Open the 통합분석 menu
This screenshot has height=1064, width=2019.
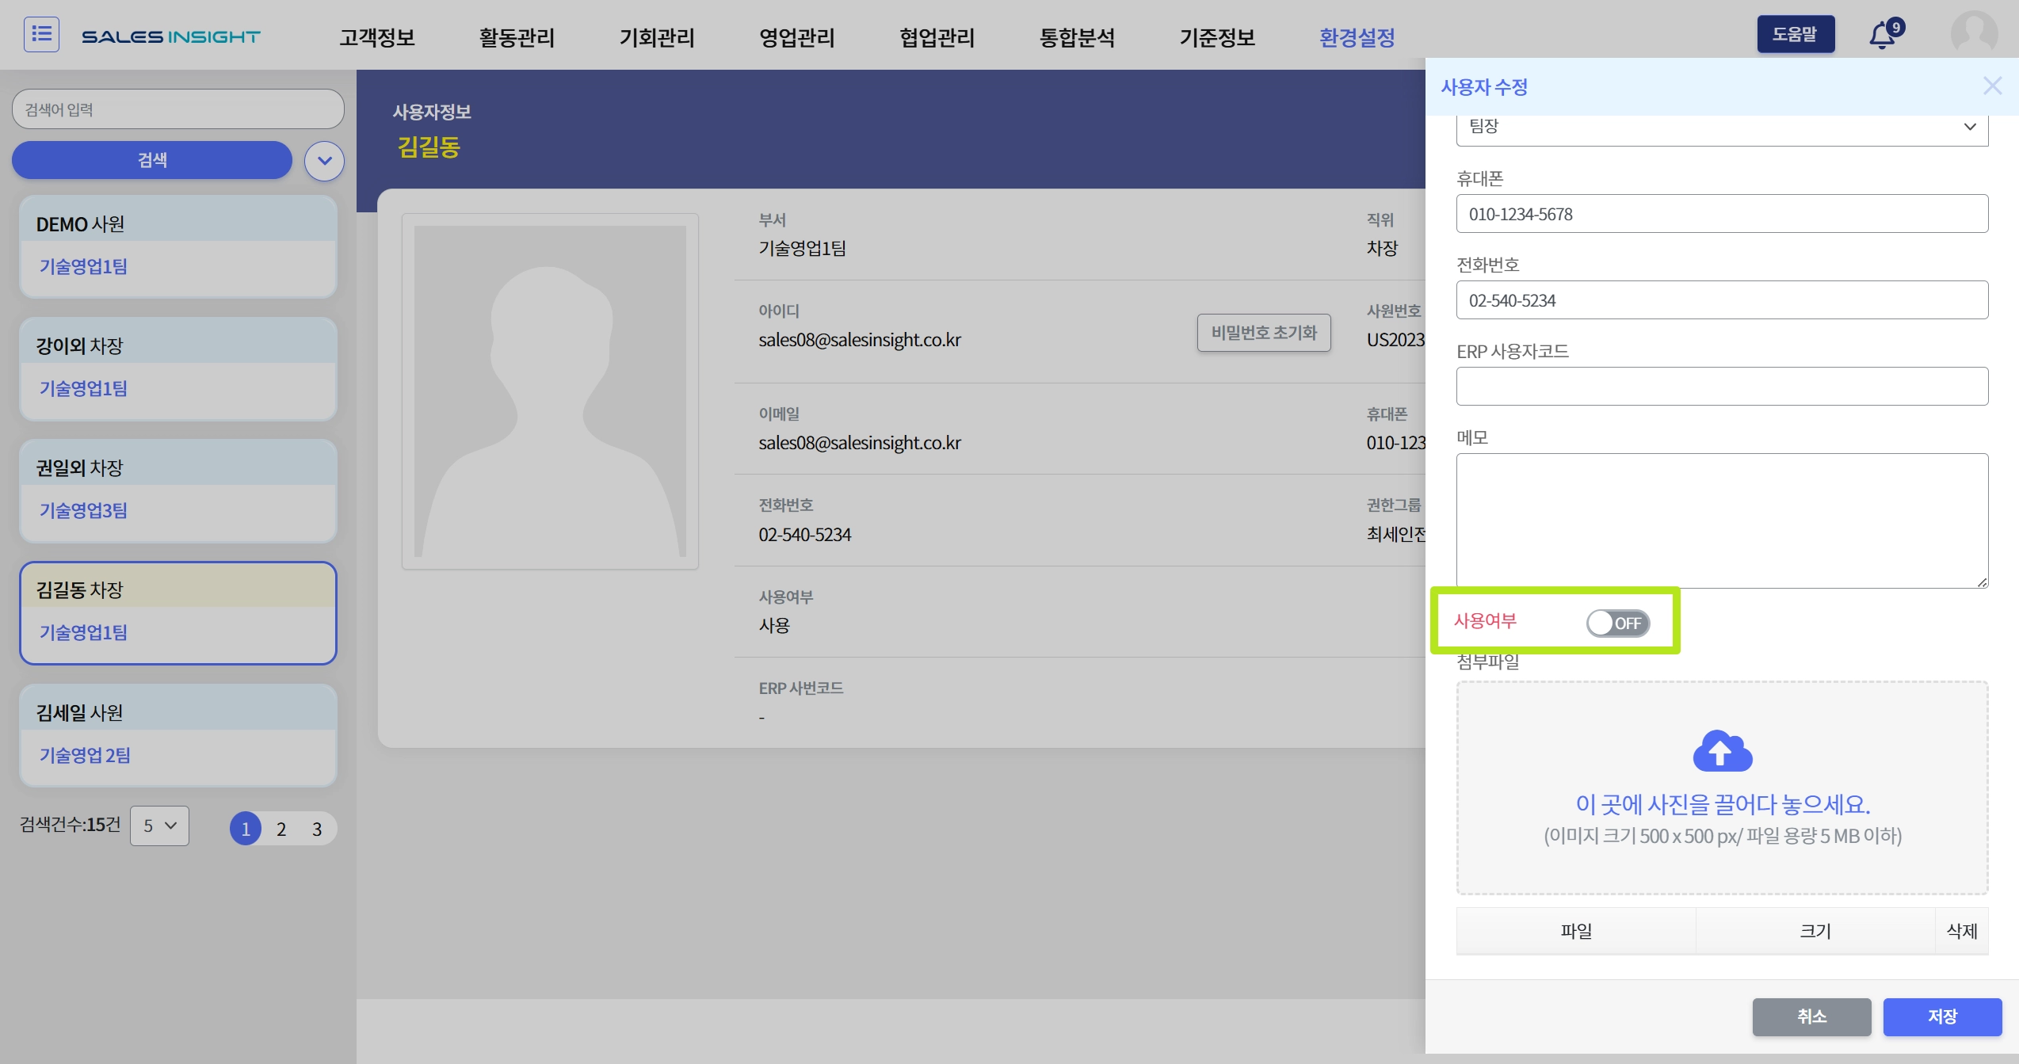click(x=1078, y=36)
